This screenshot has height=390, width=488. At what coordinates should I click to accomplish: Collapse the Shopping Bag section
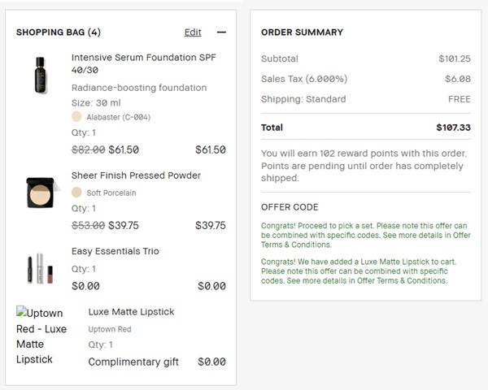221,32
